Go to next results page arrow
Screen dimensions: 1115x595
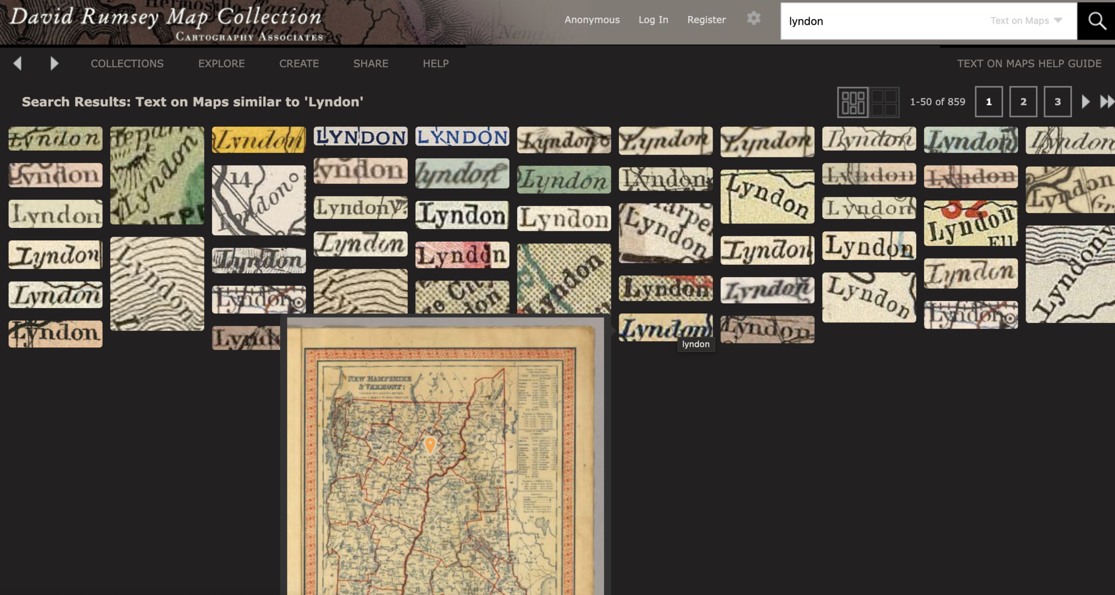(x=1086, y=102)
